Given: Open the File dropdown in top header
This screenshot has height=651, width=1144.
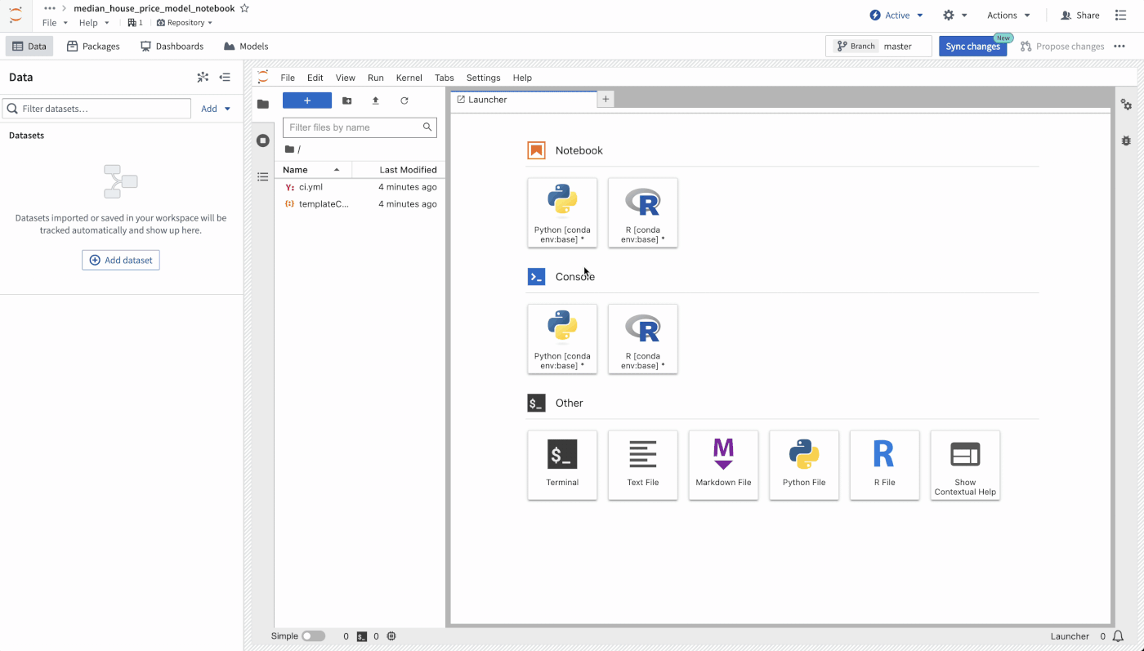Looking at the screenshot, I should tap(55, 23).
